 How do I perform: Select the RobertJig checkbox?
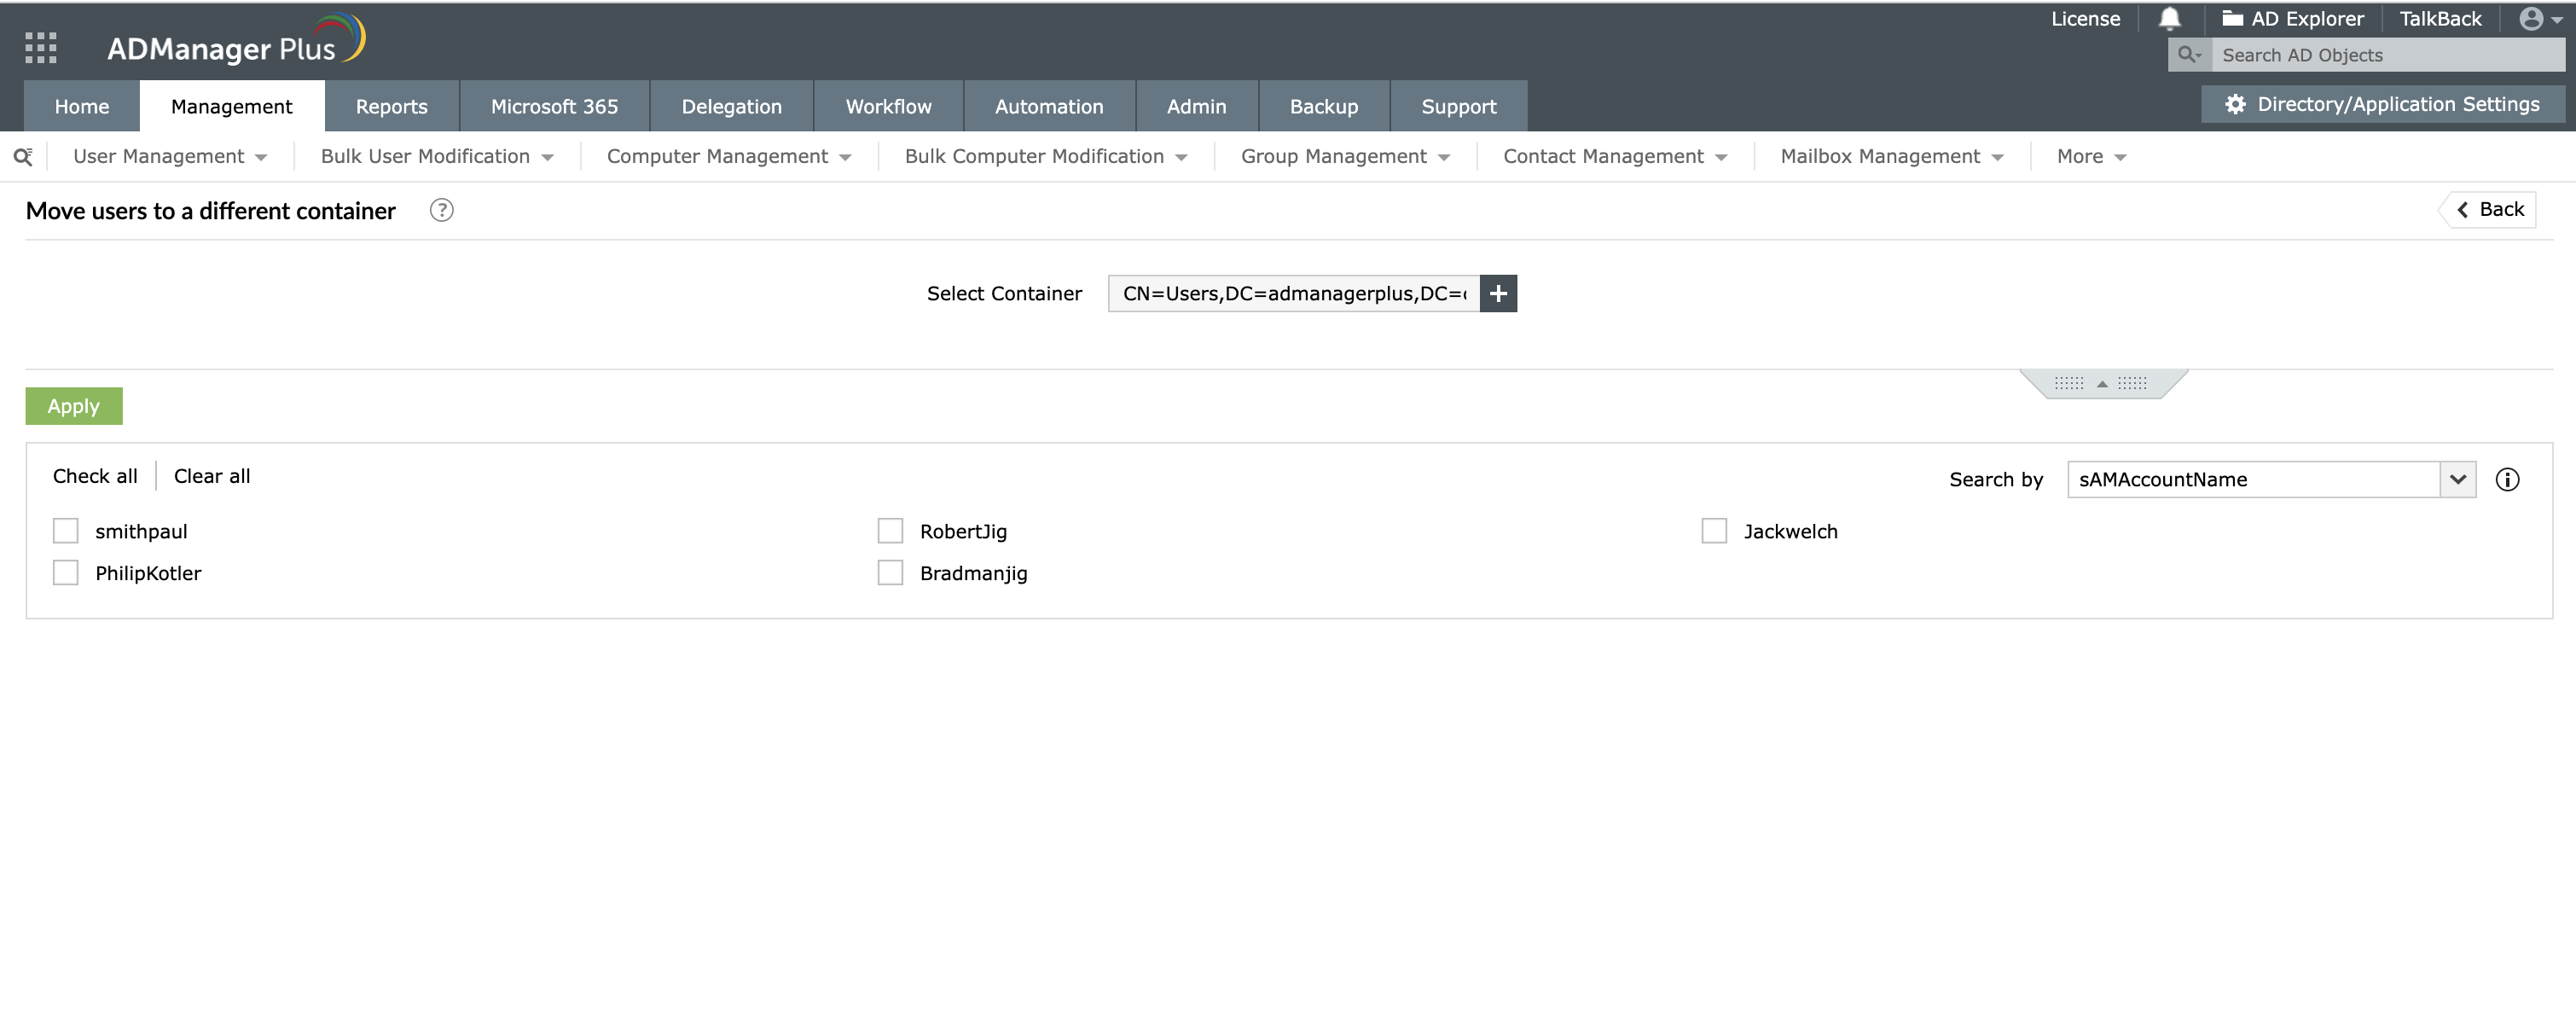(890, 531)
